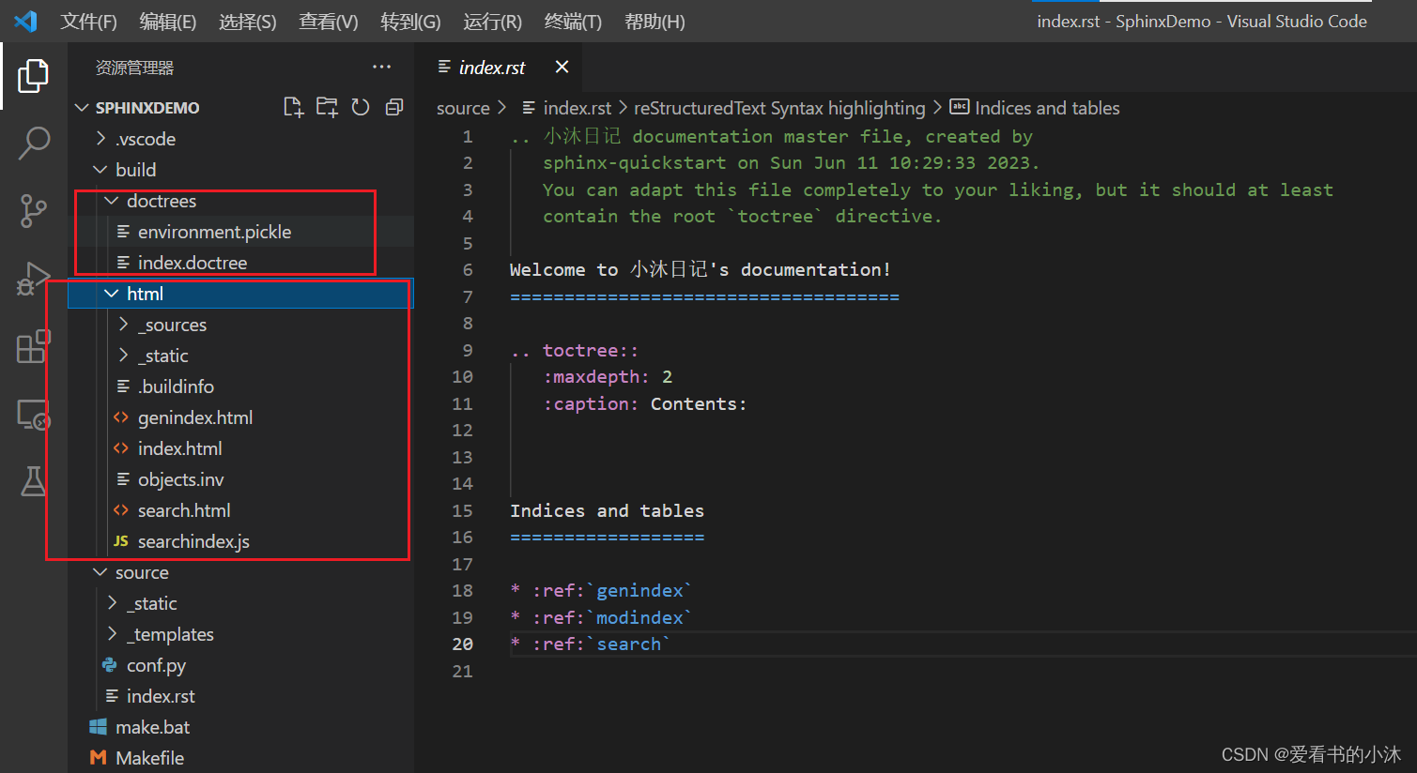The image size is (1417, 773).
Task: Click the genindex ref text
Action: click(639, 591)
